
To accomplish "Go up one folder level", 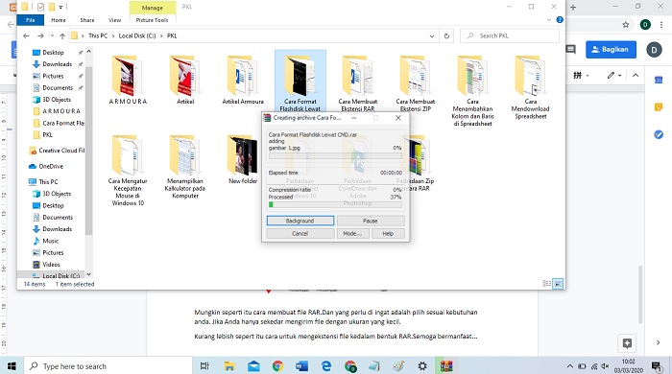I will pos(62,35).
